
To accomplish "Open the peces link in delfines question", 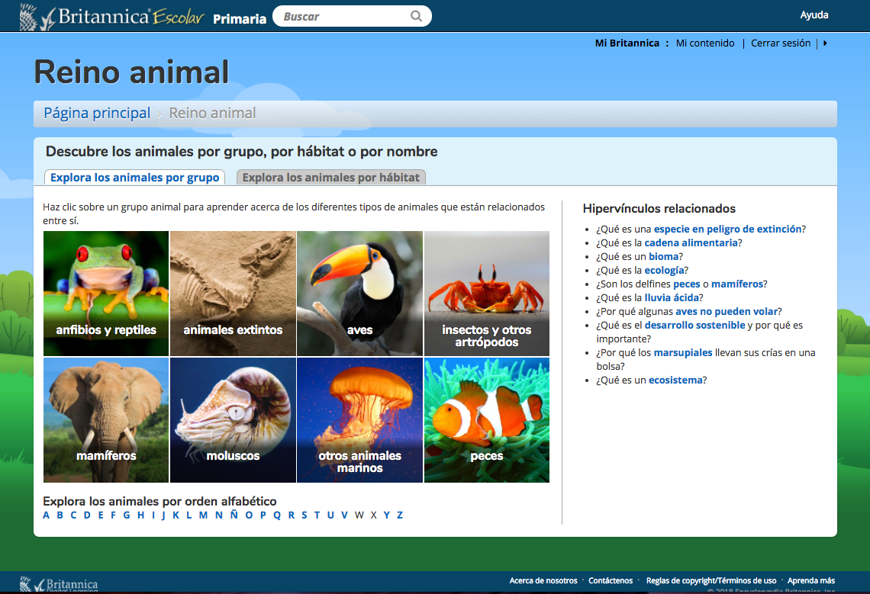I will (x=686, y=284).
